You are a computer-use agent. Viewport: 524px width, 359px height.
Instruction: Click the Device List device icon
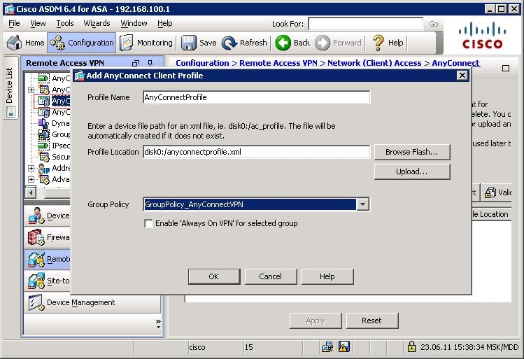(x=10, y=112)
